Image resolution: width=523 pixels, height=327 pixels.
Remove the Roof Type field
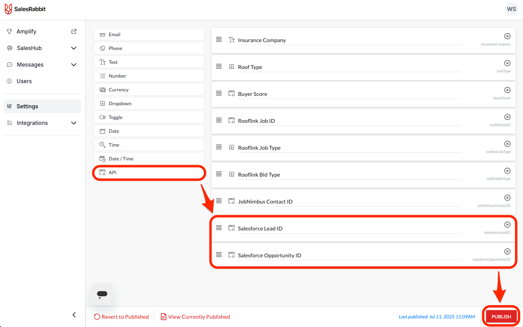point(507,63)
